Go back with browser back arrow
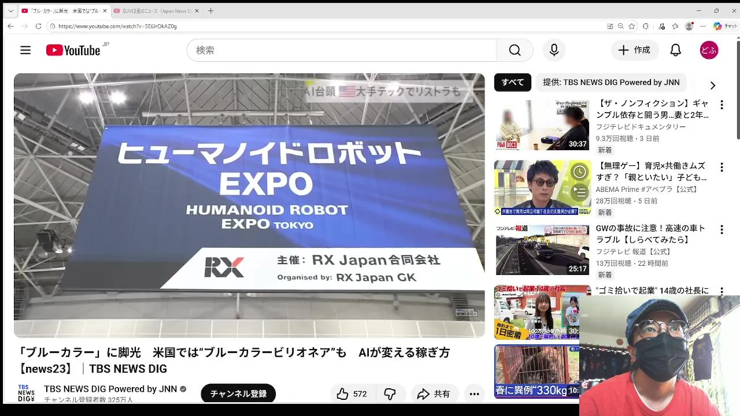The width and height of the screenshot is (740, 416). pyautogui.click(x=10, y=26)
